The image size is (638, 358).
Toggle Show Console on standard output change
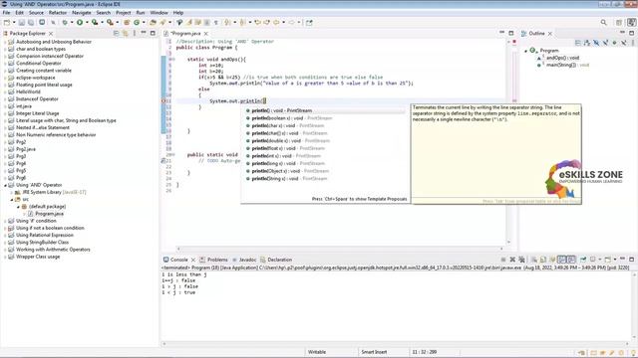pyautogui.click(x=562, y=260)
